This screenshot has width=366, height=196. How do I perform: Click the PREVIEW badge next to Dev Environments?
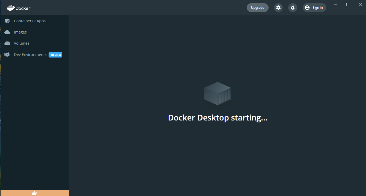pos(55,55)
